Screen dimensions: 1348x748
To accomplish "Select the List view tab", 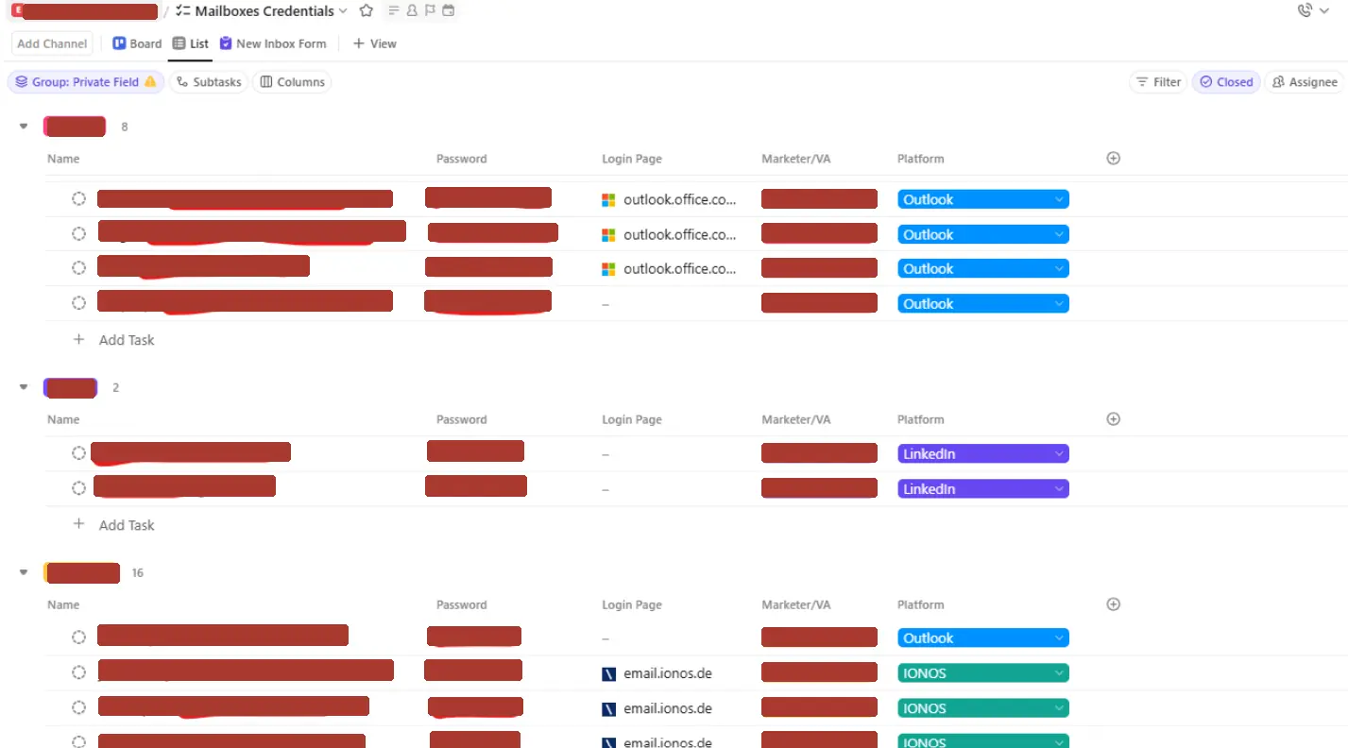I will pos(191,43).
